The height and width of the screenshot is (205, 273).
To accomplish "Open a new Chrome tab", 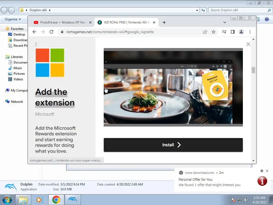I will [164, 22].
